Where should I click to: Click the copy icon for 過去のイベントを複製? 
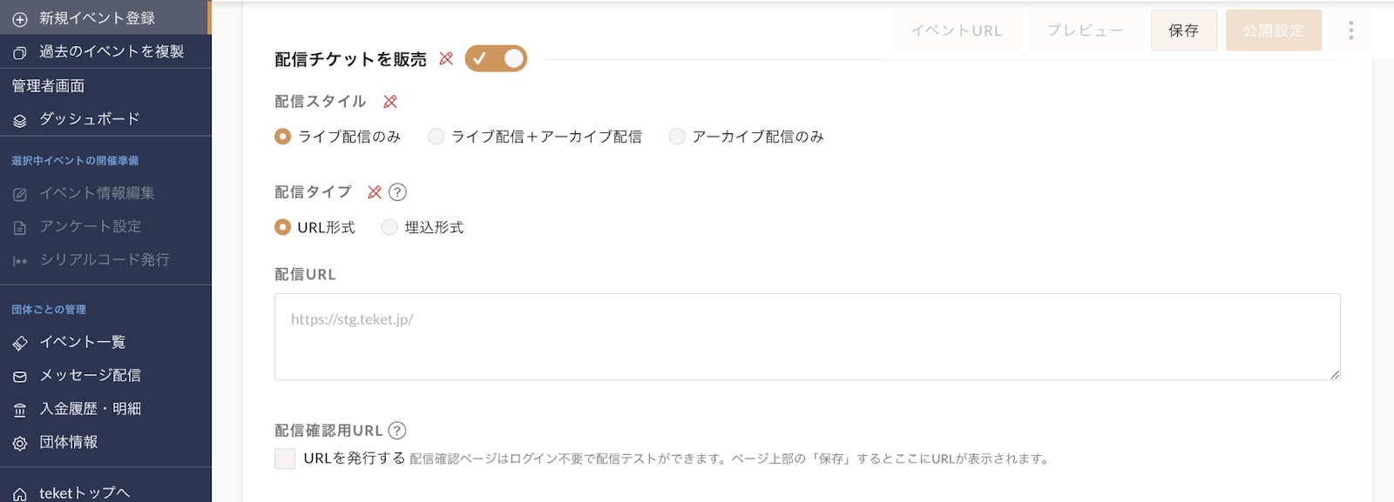(20, 52)
